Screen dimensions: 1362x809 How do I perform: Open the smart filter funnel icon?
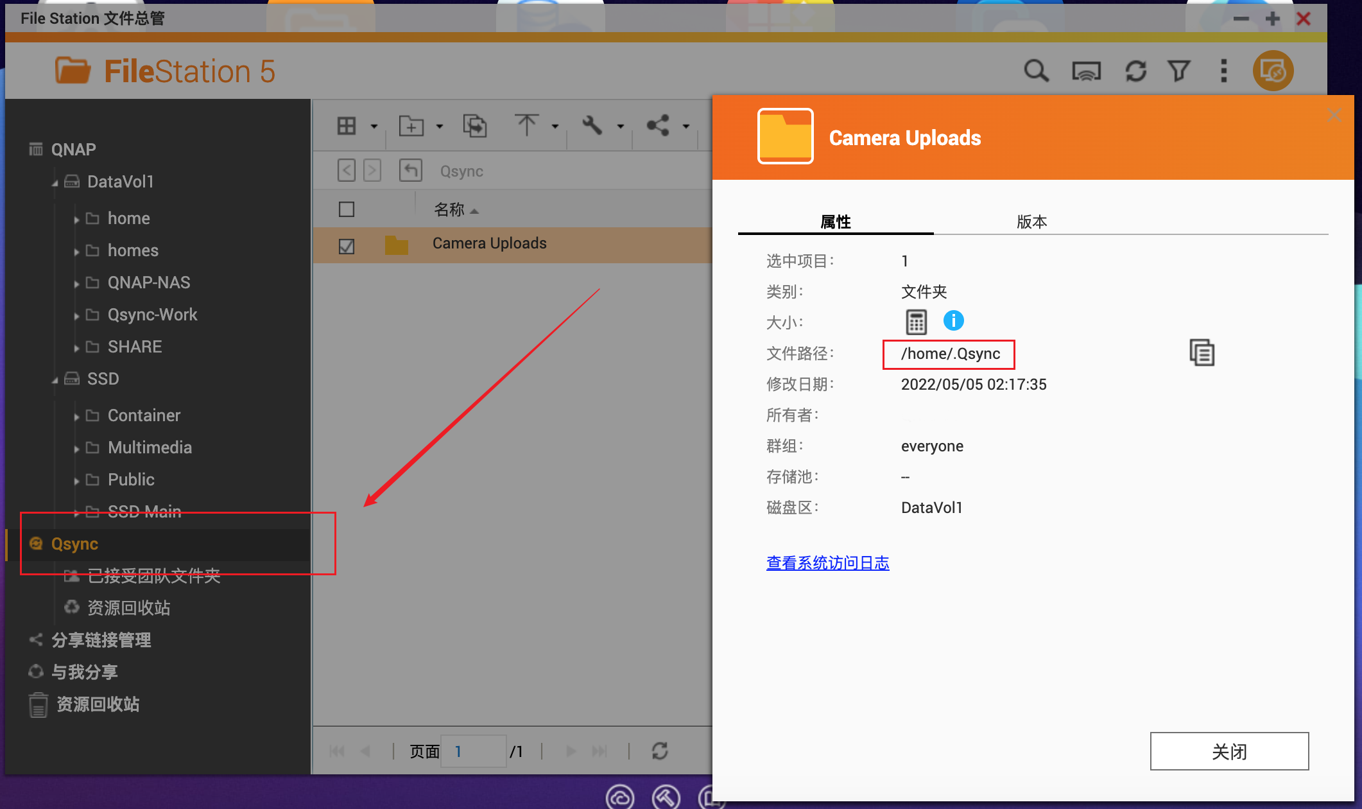point(1180,71)
